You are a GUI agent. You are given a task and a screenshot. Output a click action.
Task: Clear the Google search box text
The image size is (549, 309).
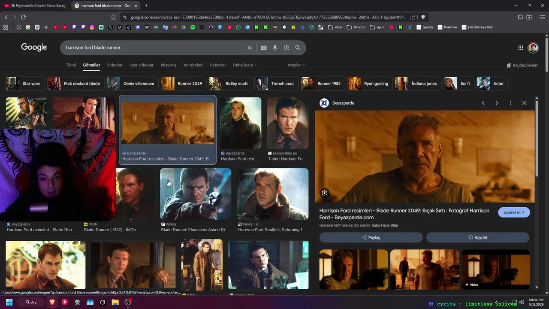[x=250, y=48]
